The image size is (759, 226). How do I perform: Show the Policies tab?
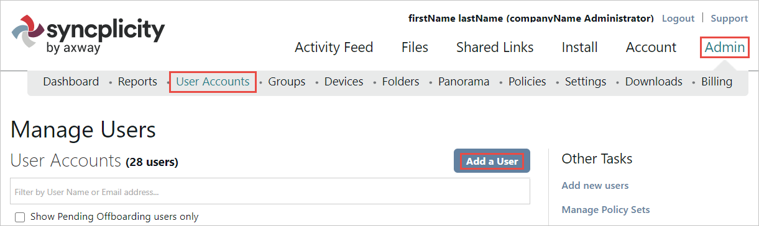point(527,82)
